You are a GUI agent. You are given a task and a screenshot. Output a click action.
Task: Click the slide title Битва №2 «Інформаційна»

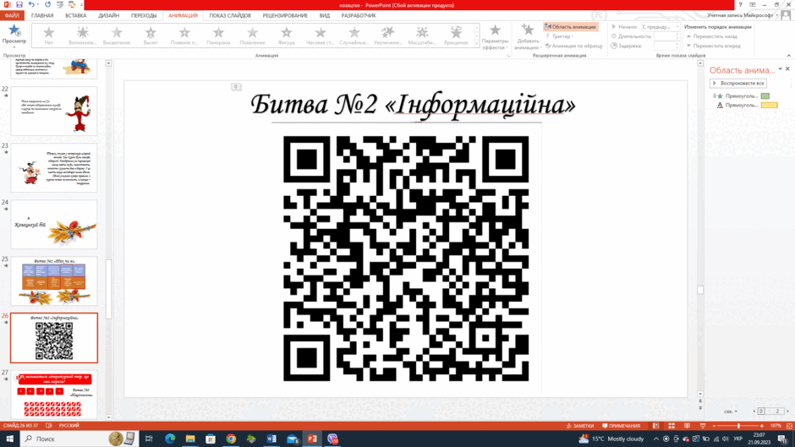(x=414, y=105)
